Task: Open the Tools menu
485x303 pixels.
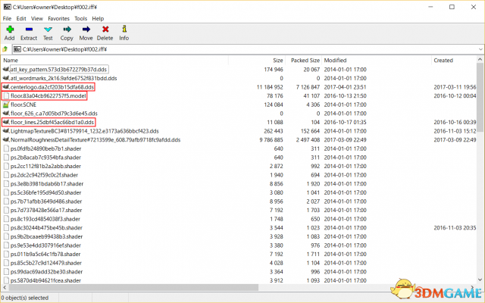Action: tap(81, 18)
